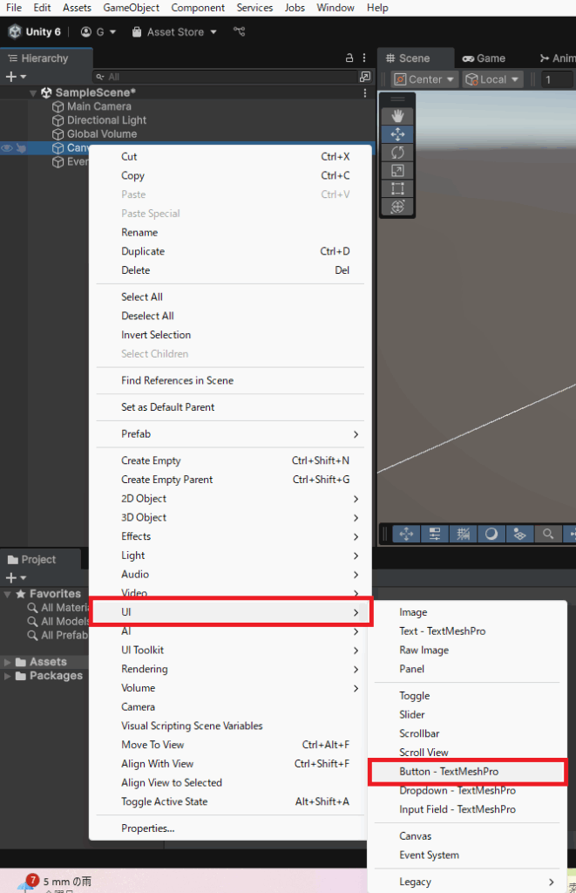Open the Legacy submenu
This screenshot has height=893, width=576.
[467, 882]
